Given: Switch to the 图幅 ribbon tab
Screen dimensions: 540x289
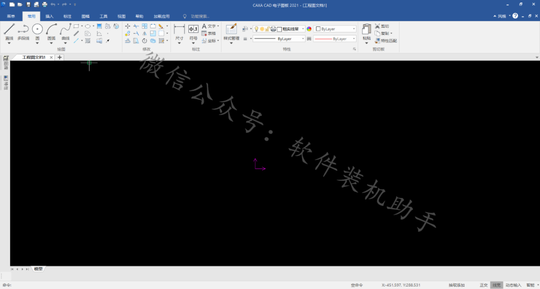Looking at the screenshot, I should click(x=85, y=16).
